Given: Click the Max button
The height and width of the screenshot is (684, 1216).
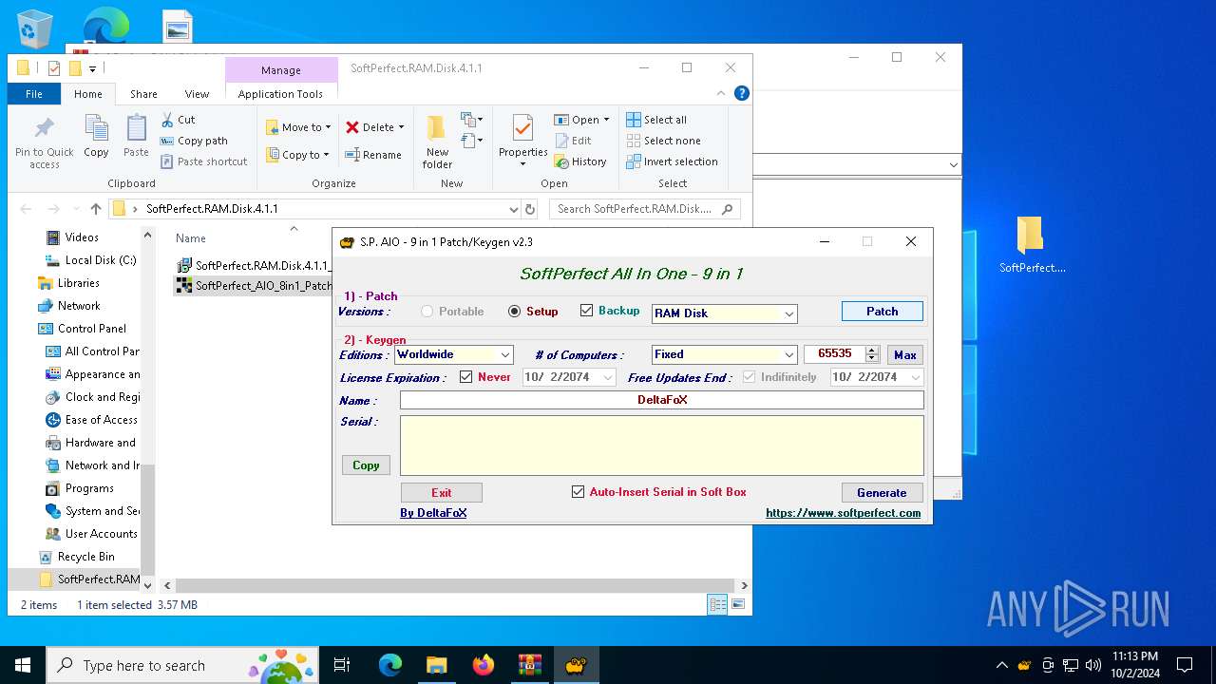Looking at the screenshot, I should pos(905,354).
